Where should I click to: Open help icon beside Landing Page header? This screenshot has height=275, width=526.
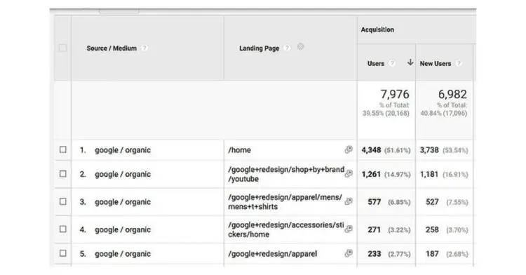[x=287, y=48]
